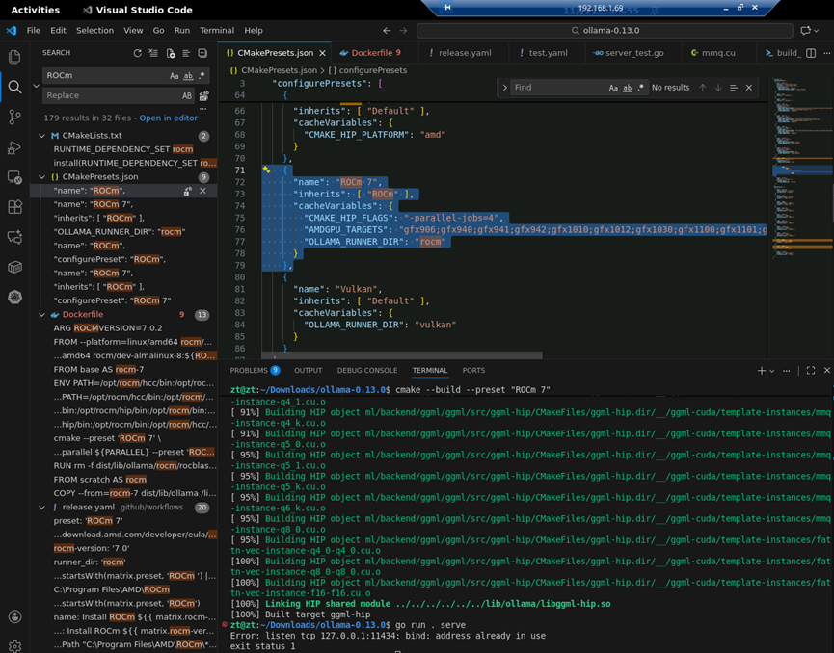Refresh the search results
The width and height of the screenshot is (834, 653).
point(137,53)
